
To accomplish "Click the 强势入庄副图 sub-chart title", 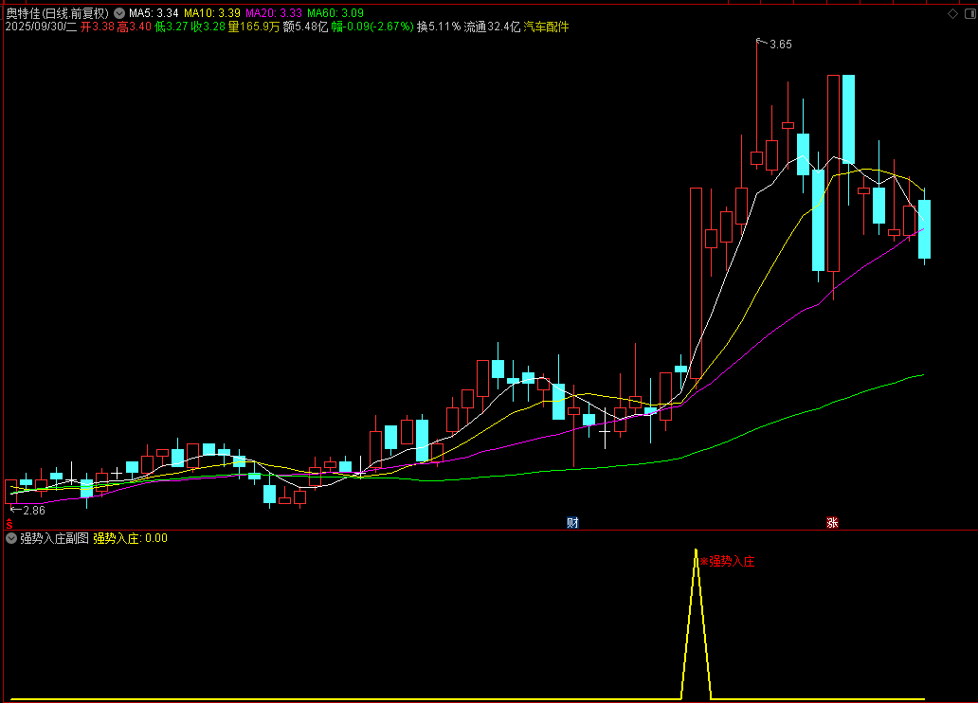I will click(x=54, y=538).
